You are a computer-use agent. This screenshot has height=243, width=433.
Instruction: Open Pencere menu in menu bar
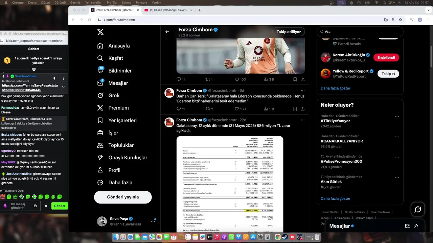click(x=141, y=2)
